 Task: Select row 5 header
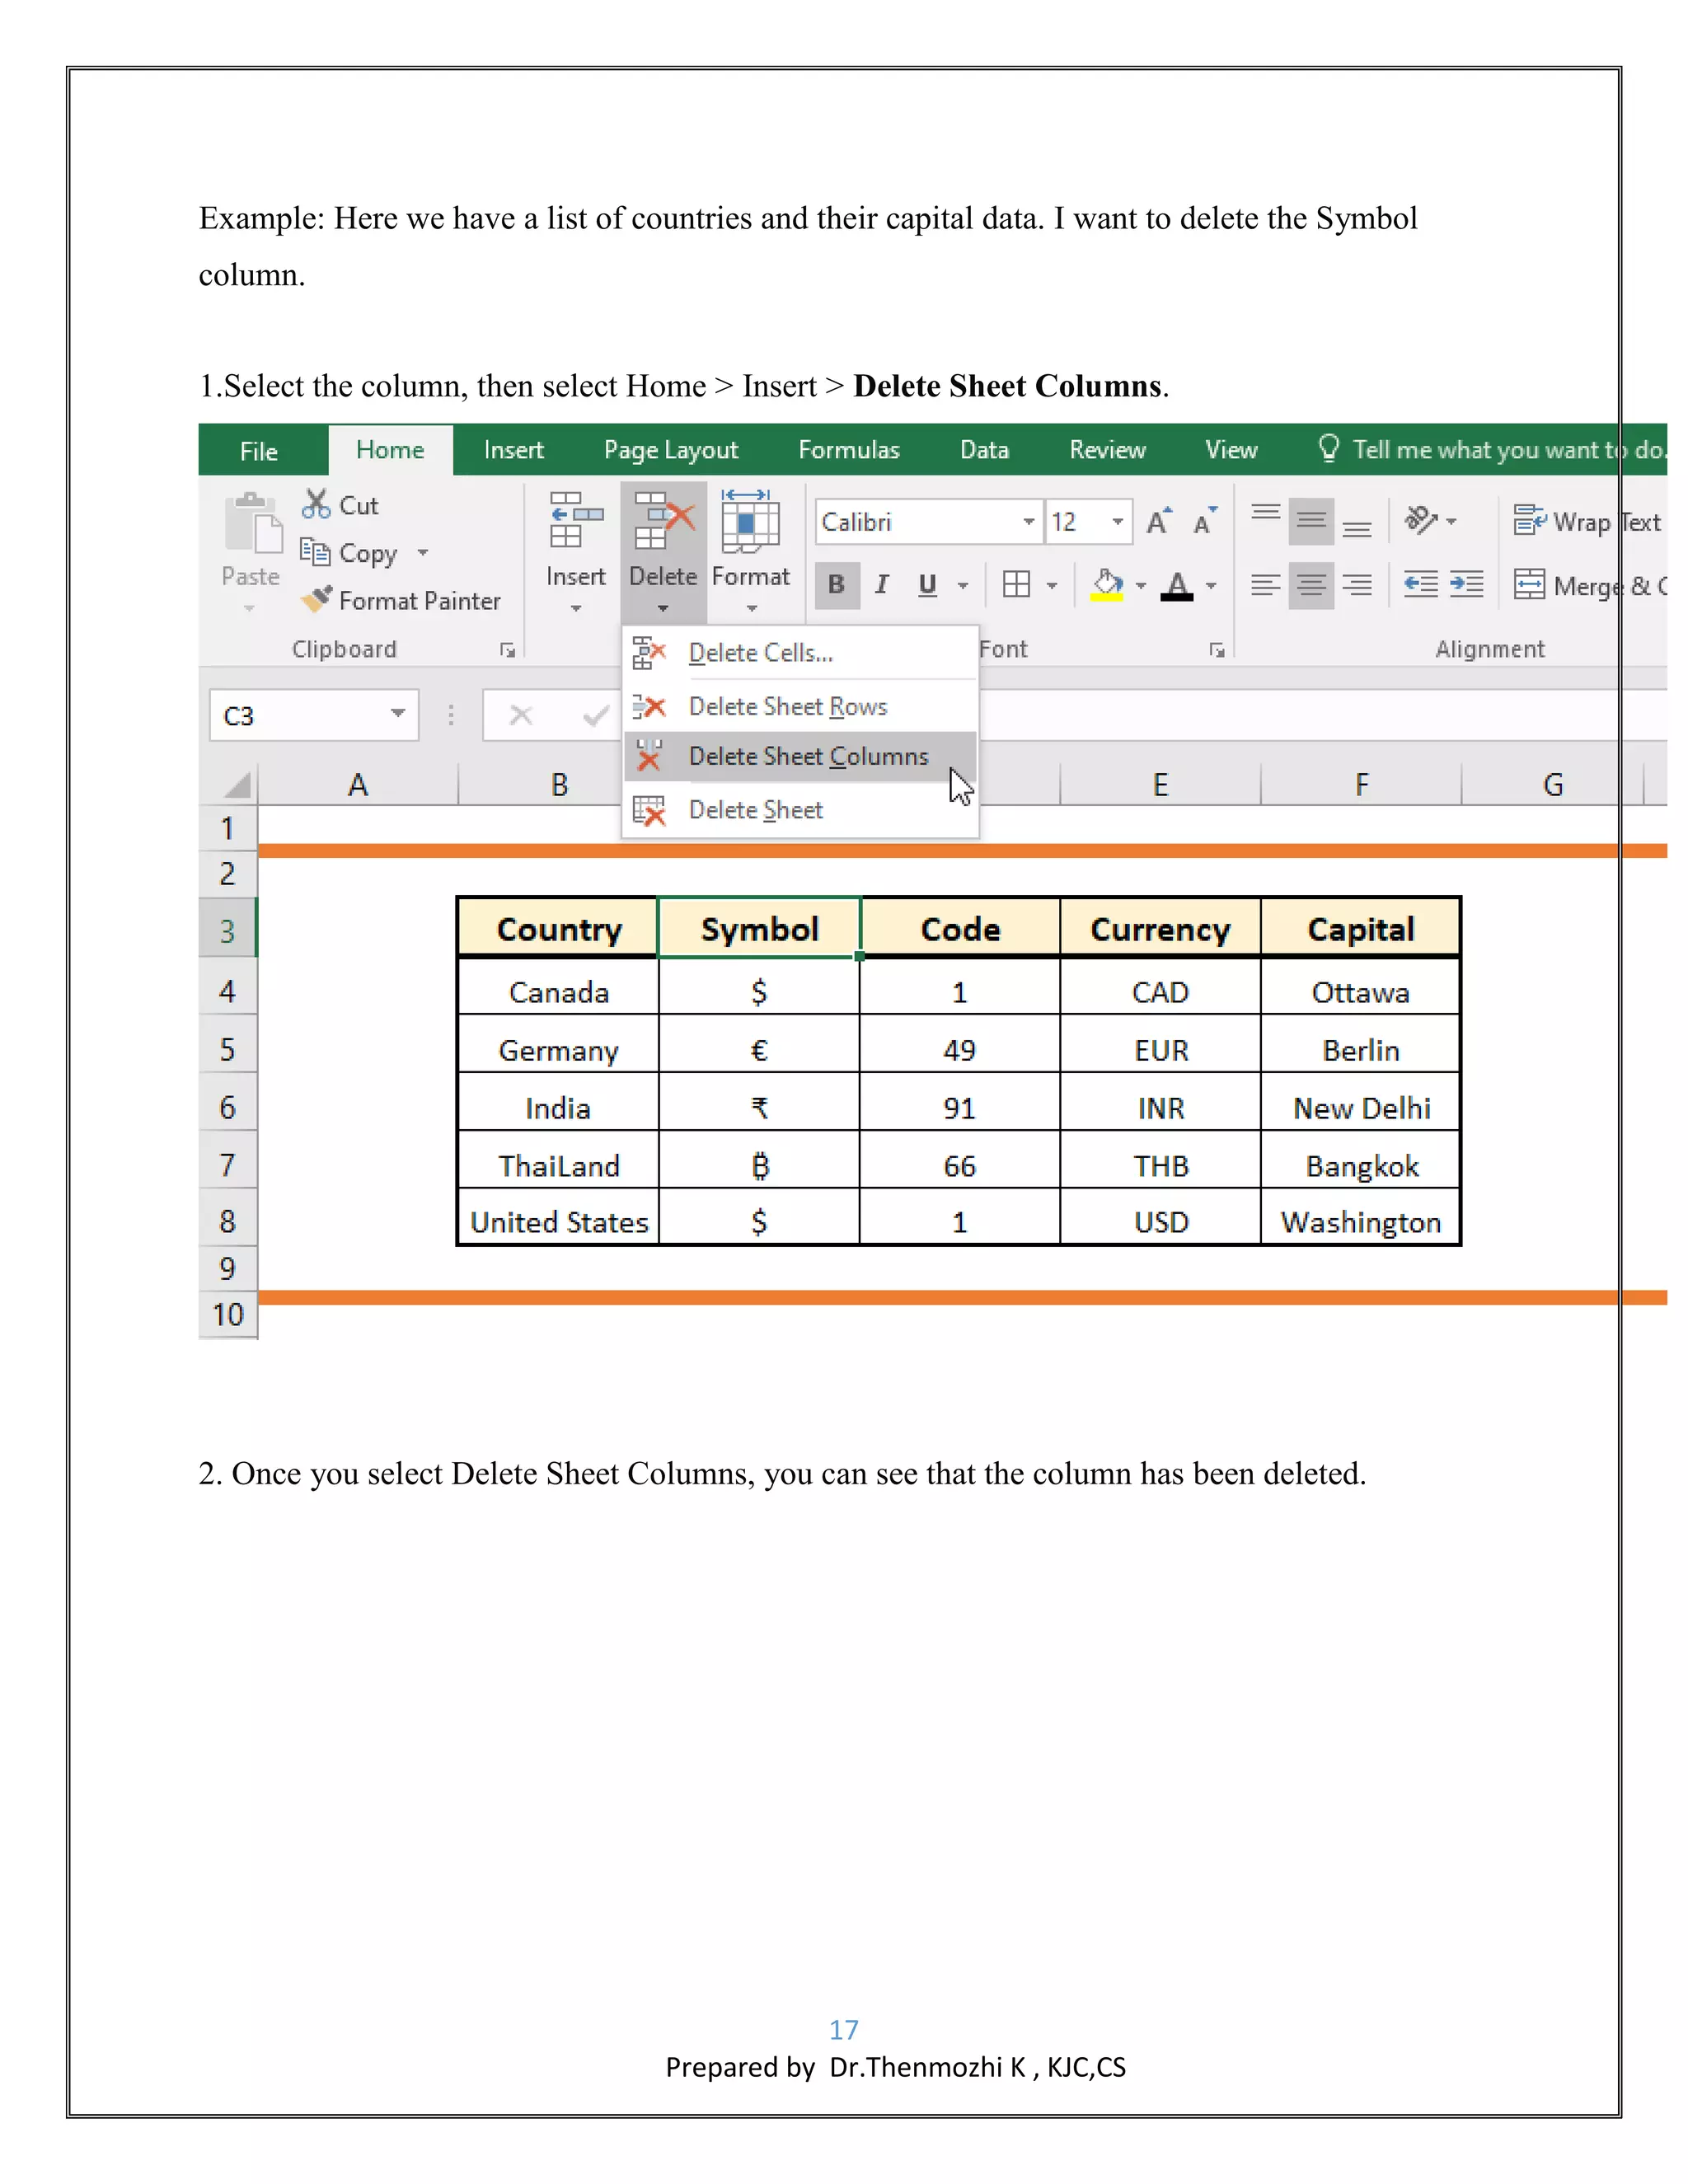pyautogui.click(x=228, y=1049)
